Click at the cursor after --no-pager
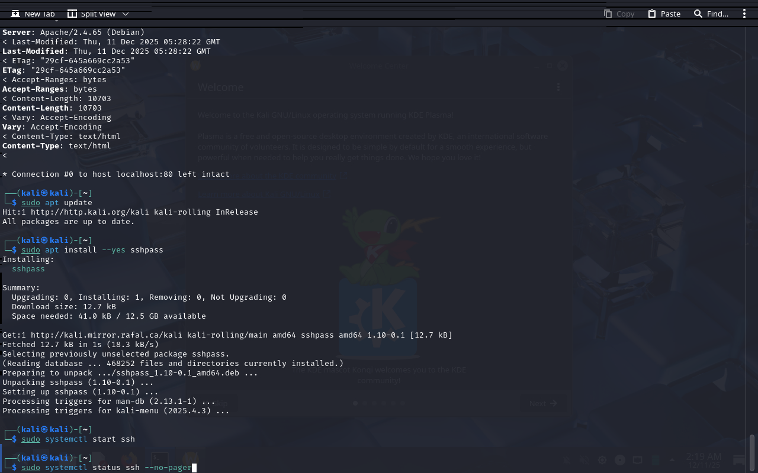 point(194,468)
